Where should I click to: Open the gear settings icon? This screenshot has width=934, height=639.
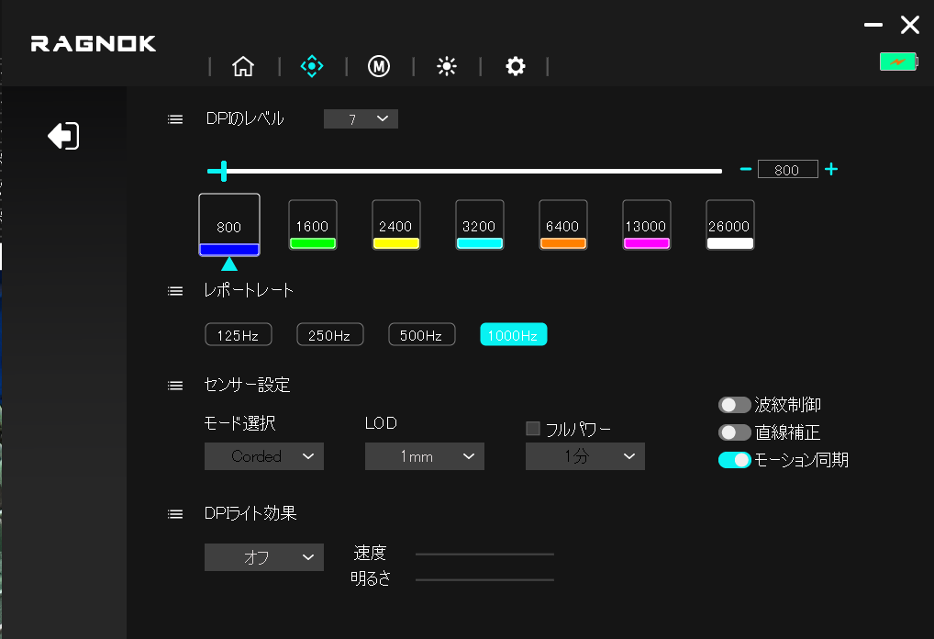click(x=516, y=66)
